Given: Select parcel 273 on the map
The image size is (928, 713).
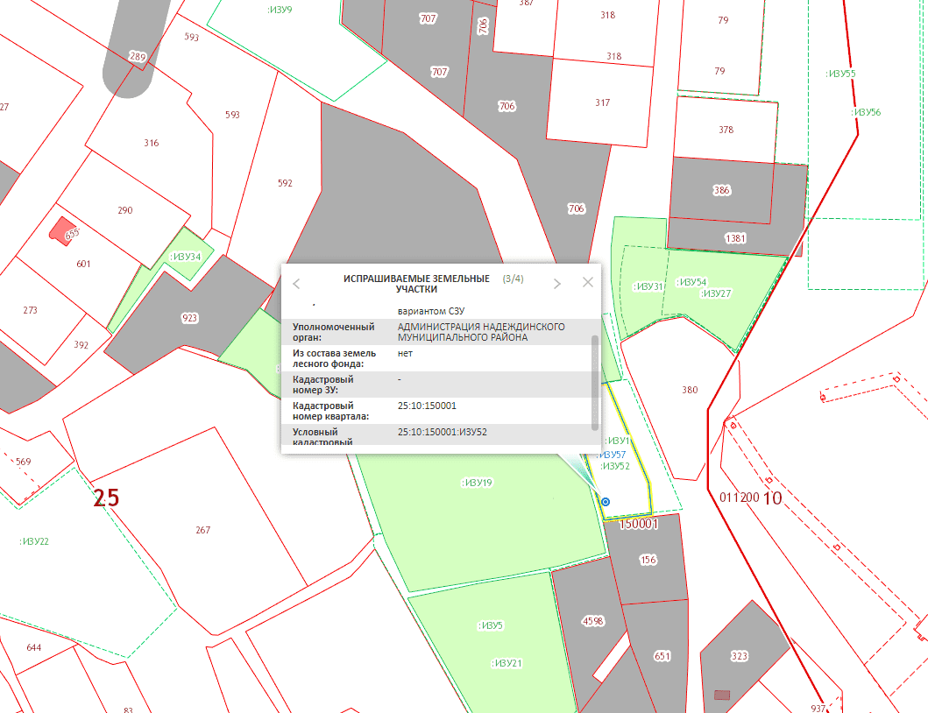Looking at the screenshot, I should (30, 310).
